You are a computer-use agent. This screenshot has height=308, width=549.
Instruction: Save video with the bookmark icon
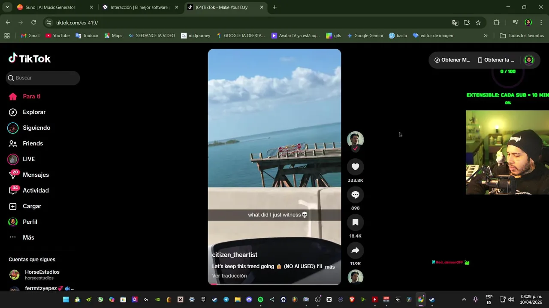355,222
